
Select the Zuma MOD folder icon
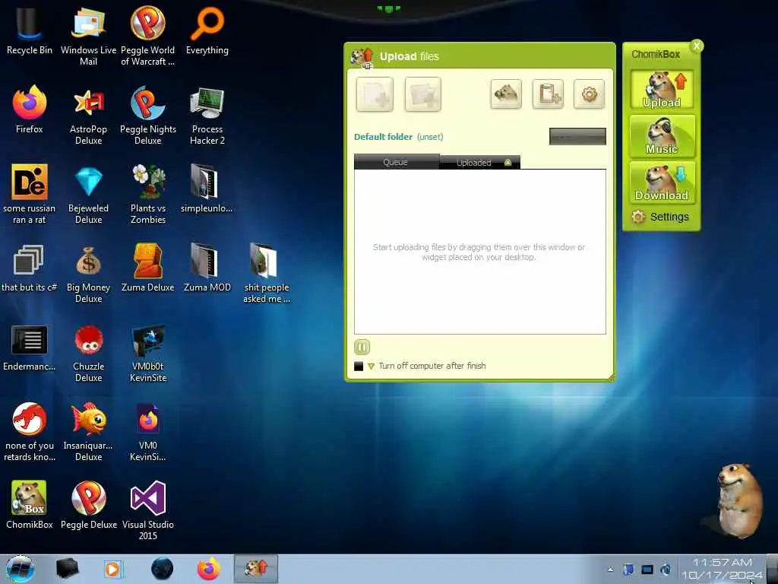tap(207, 268)
